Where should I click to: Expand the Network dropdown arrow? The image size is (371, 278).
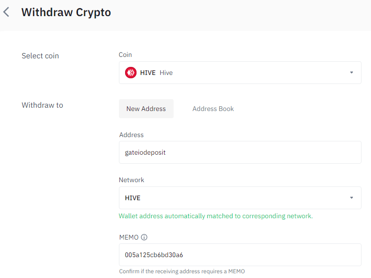[351, 198]
